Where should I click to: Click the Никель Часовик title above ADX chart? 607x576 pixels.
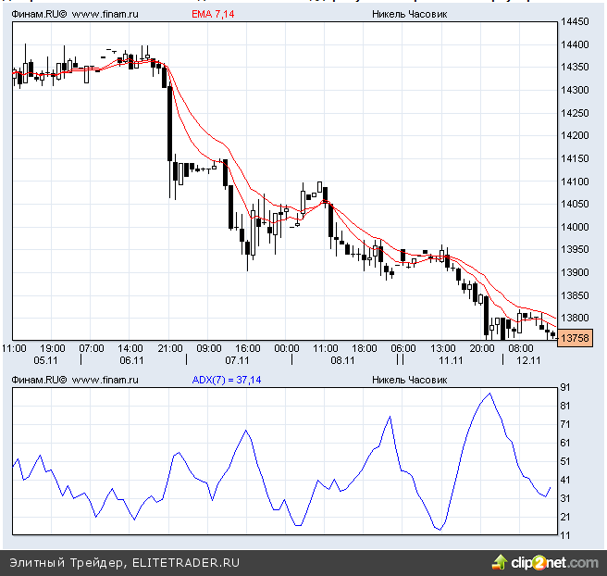pyautogui.click(x=409, y=380)
